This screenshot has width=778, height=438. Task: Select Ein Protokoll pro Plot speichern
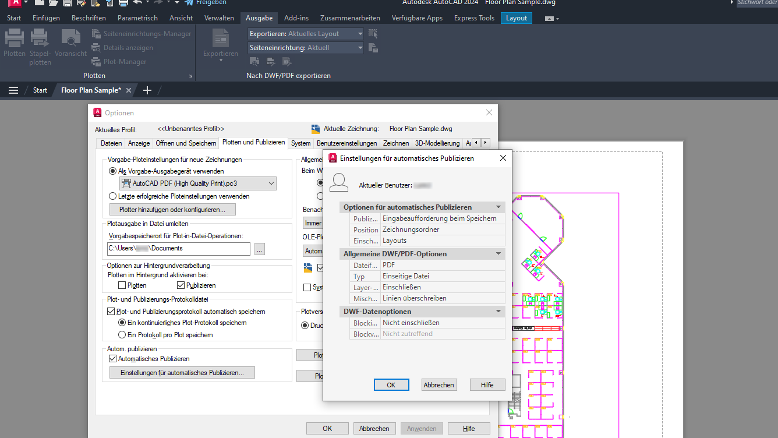(122, 335)
